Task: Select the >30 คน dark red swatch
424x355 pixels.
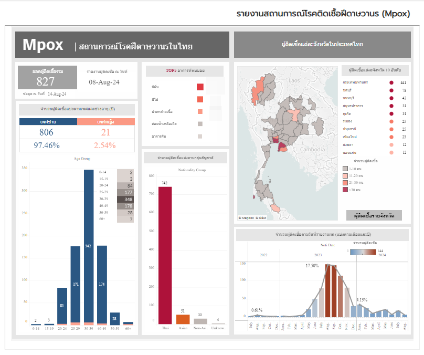Action: (x=345, y=189)
